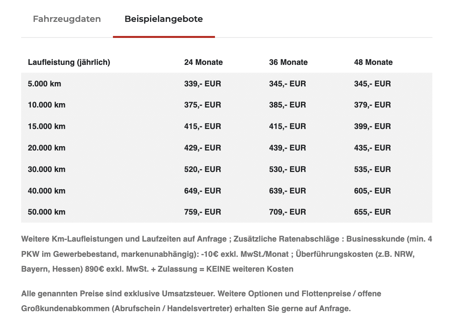Select the 40.000 km row label

coord(47,191)
